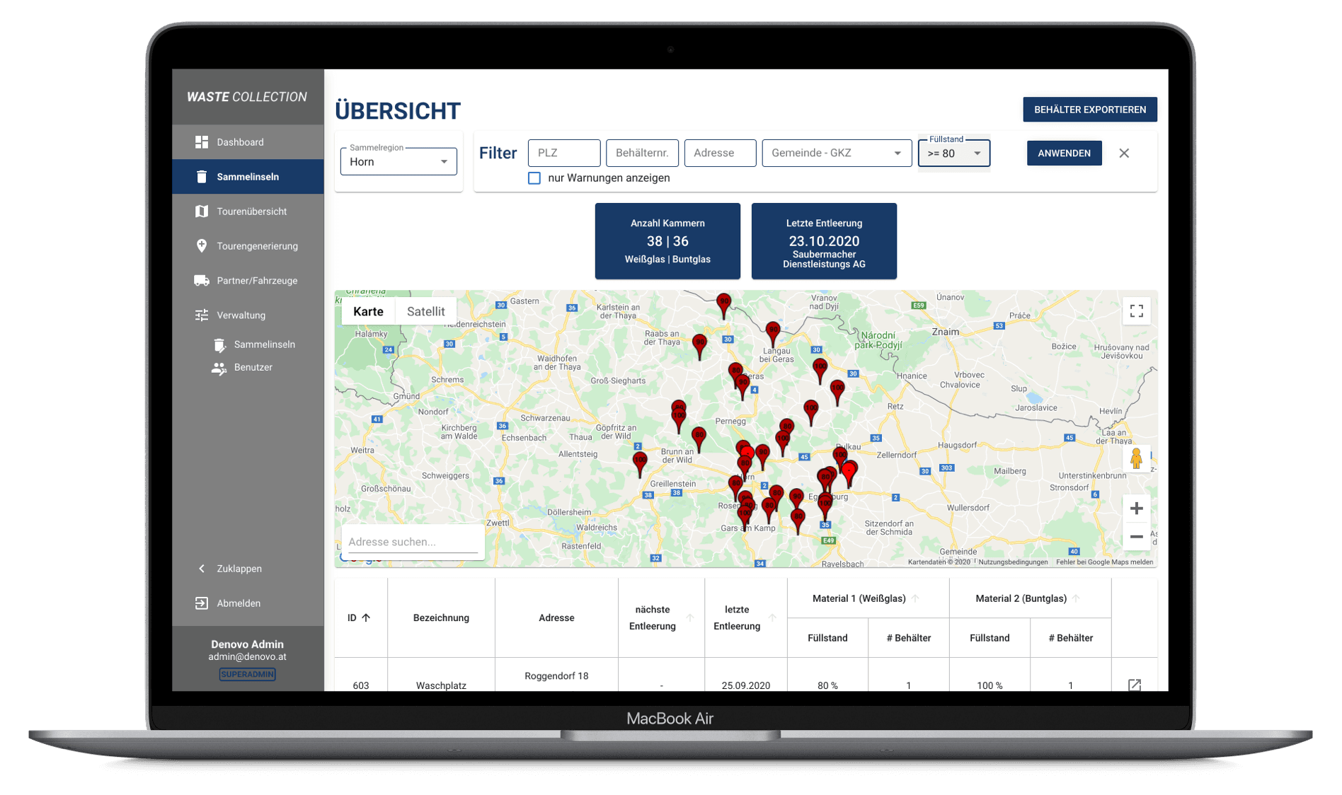This screenshot has height=795, width=1342.
Task: Enable 'nur Warnungen anzeigen' checkbox
Action: point(534,178)
